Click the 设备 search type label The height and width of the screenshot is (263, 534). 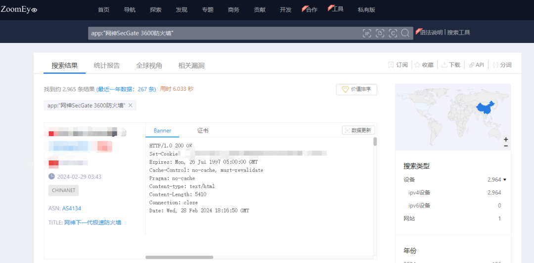click(409, 180)
